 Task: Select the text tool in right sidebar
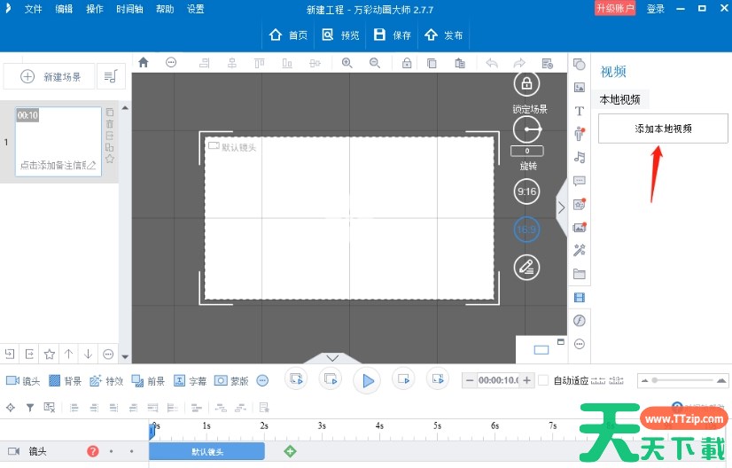[580, 111]
